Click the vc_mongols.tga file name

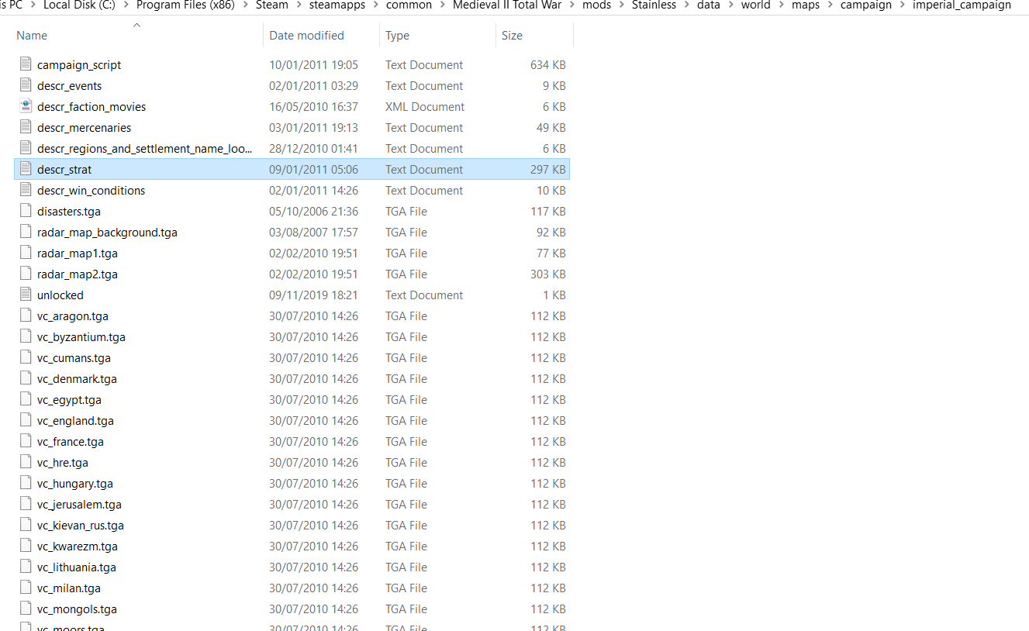coord(77,609)
